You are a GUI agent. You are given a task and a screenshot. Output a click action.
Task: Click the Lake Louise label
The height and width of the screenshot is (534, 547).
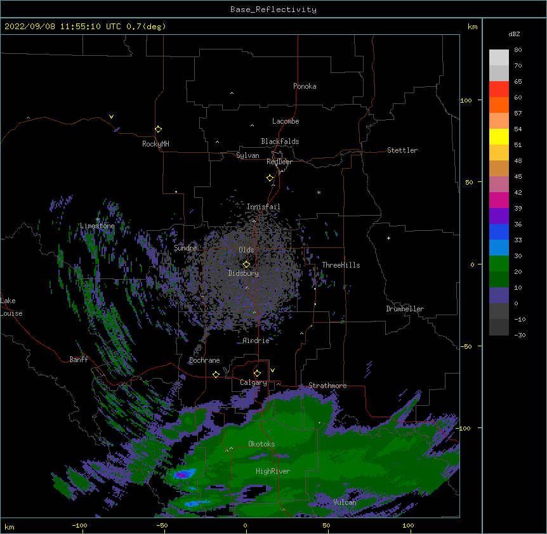pyautogui.click(x=11, y=307)
